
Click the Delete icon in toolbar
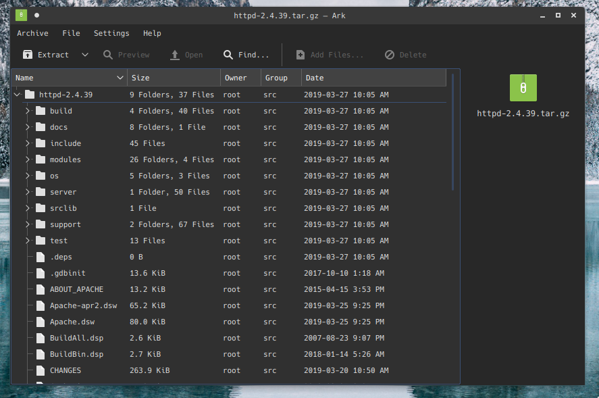[x=389, y=55]
